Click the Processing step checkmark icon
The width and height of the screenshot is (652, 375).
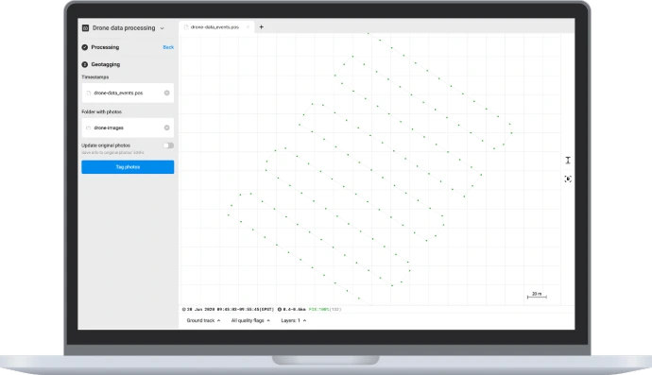[x=85, y=47]
